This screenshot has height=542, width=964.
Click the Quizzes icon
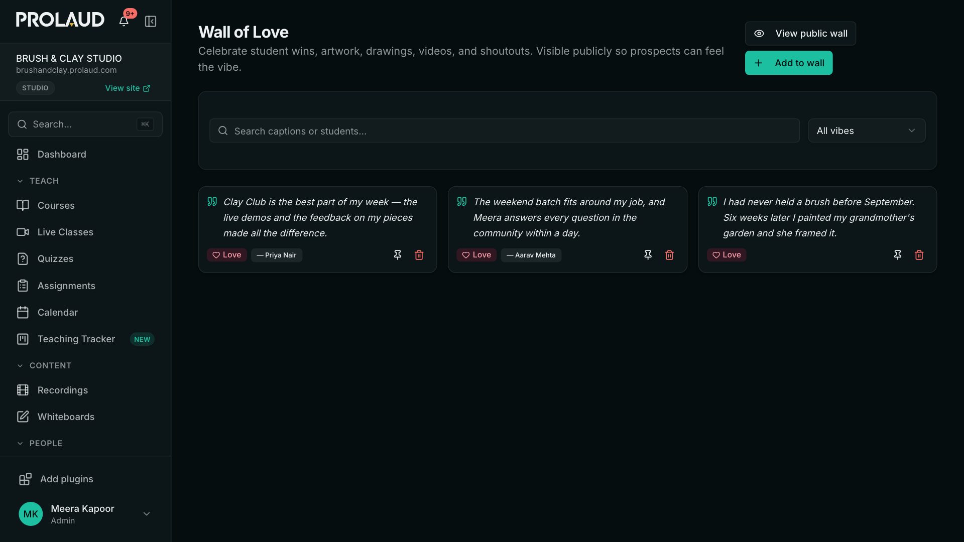(23, 259)
